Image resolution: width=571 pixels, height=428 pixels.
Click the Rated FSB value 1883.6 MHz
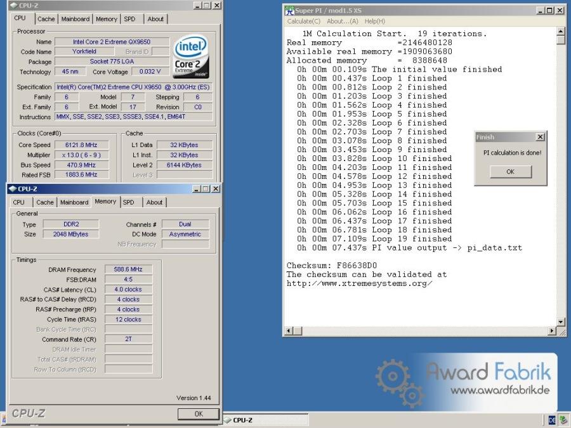(81, 175)
